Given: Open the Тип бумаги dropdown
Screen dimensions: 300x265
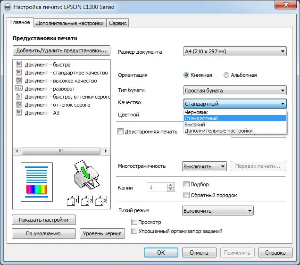Looking at the screenshot, I should pyautogui.click(x=235, y=91).
